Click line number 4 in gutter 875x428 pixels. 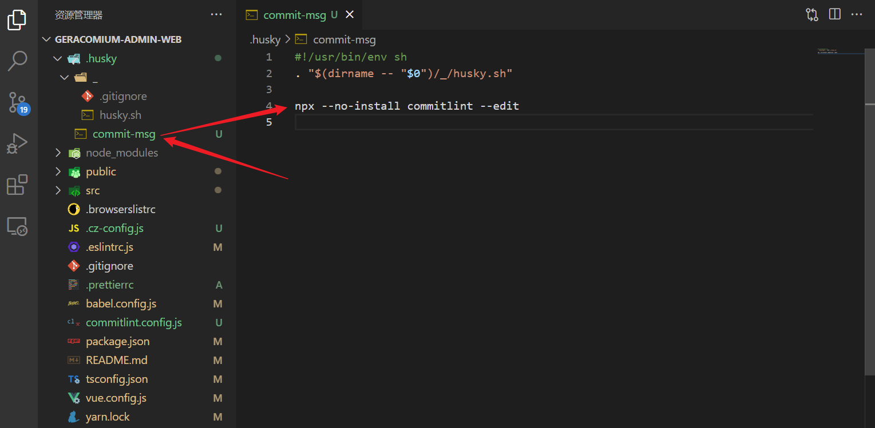269,106
